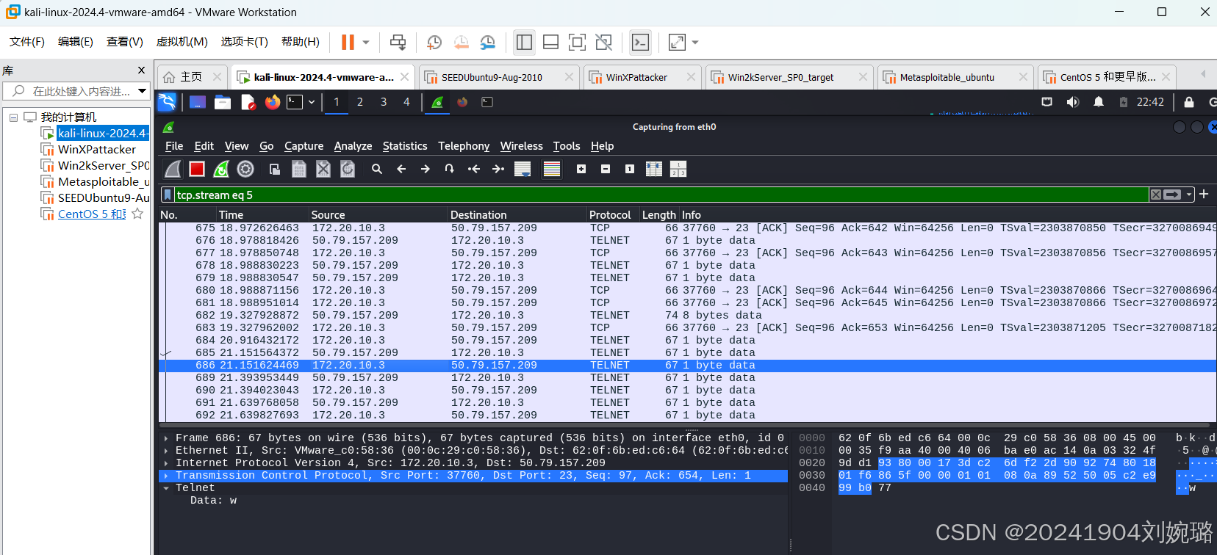Screen dimensions: 1217x555
Task: Jump to the last packet
Action: [x=498, y=170]
